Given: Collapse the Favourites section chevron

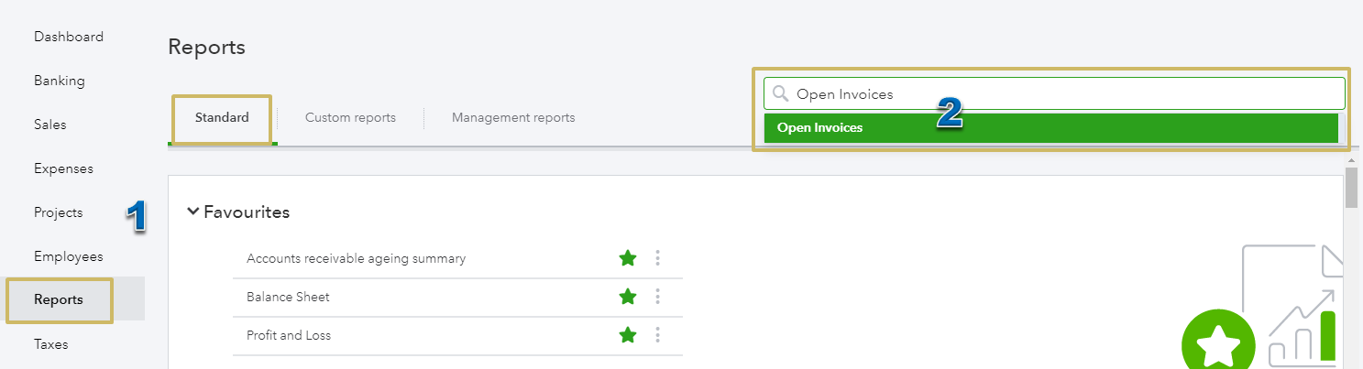Looking at the screenshot, I should click(x=192, y=212).
